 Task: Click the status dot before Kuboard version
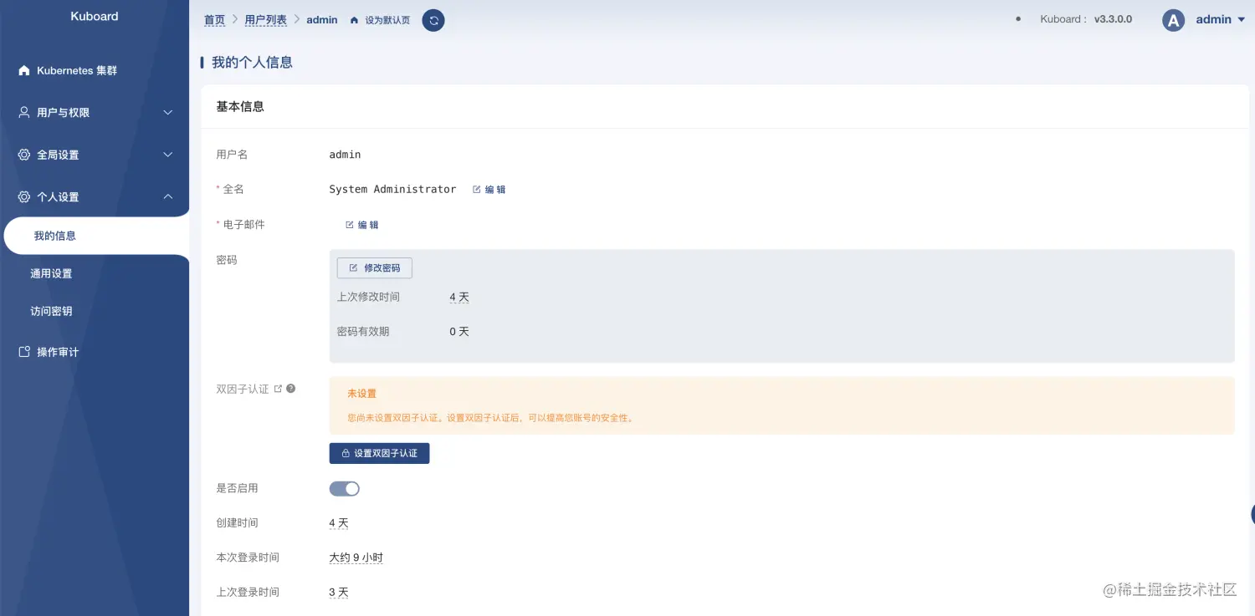point(1018,19)
